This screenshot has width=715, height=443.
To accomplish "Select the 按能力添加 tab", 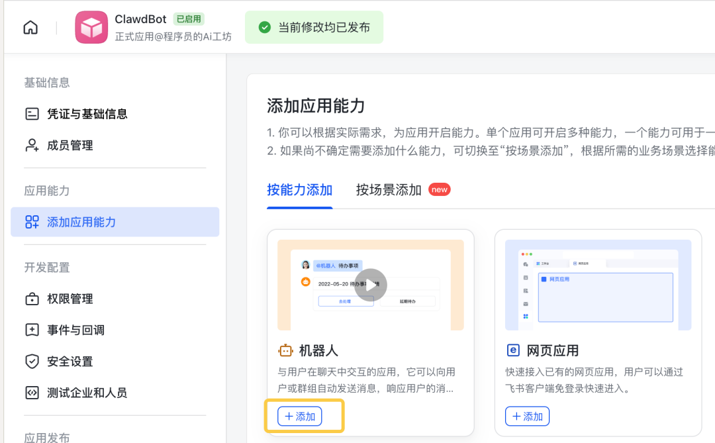I will 299,188.
